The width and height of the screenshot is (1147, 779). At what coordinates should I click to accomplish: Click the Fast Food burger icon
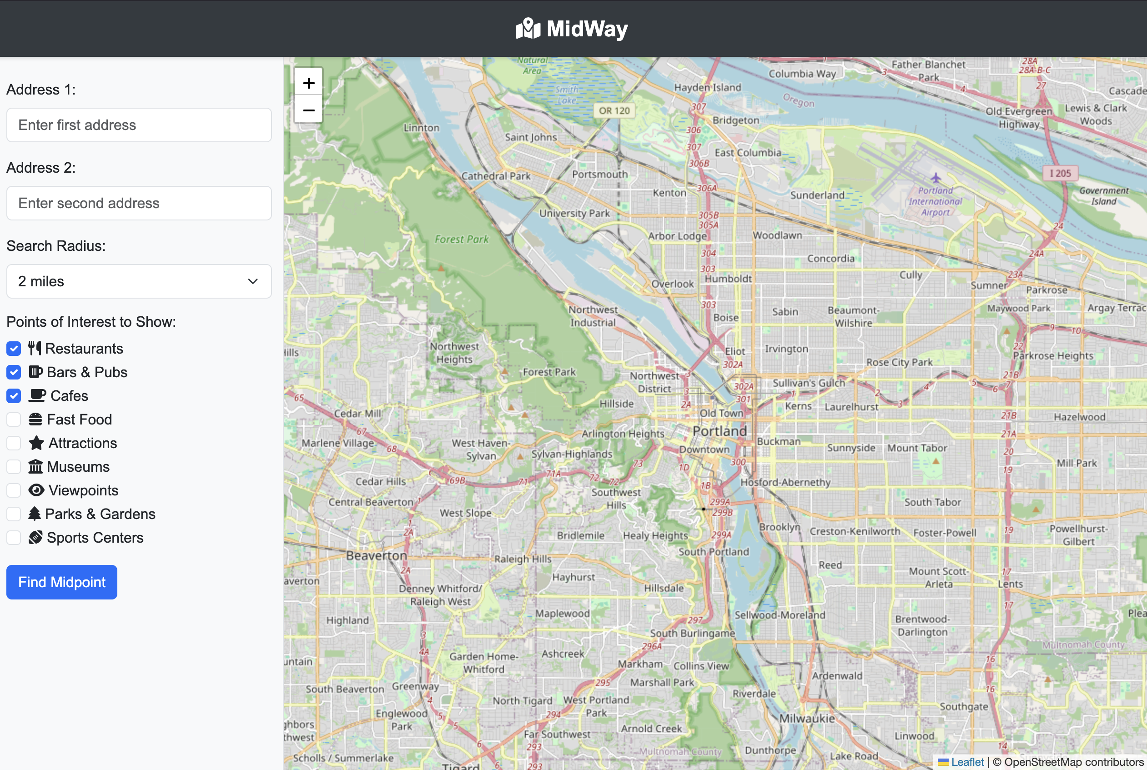point(35,419)
